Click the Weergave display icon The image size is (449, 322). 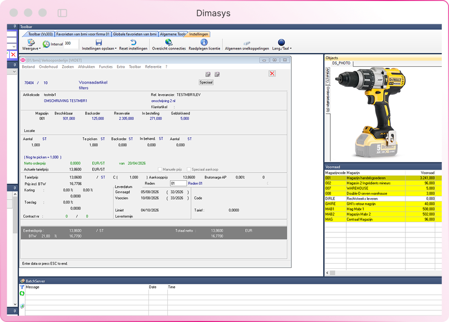(31, 43)
